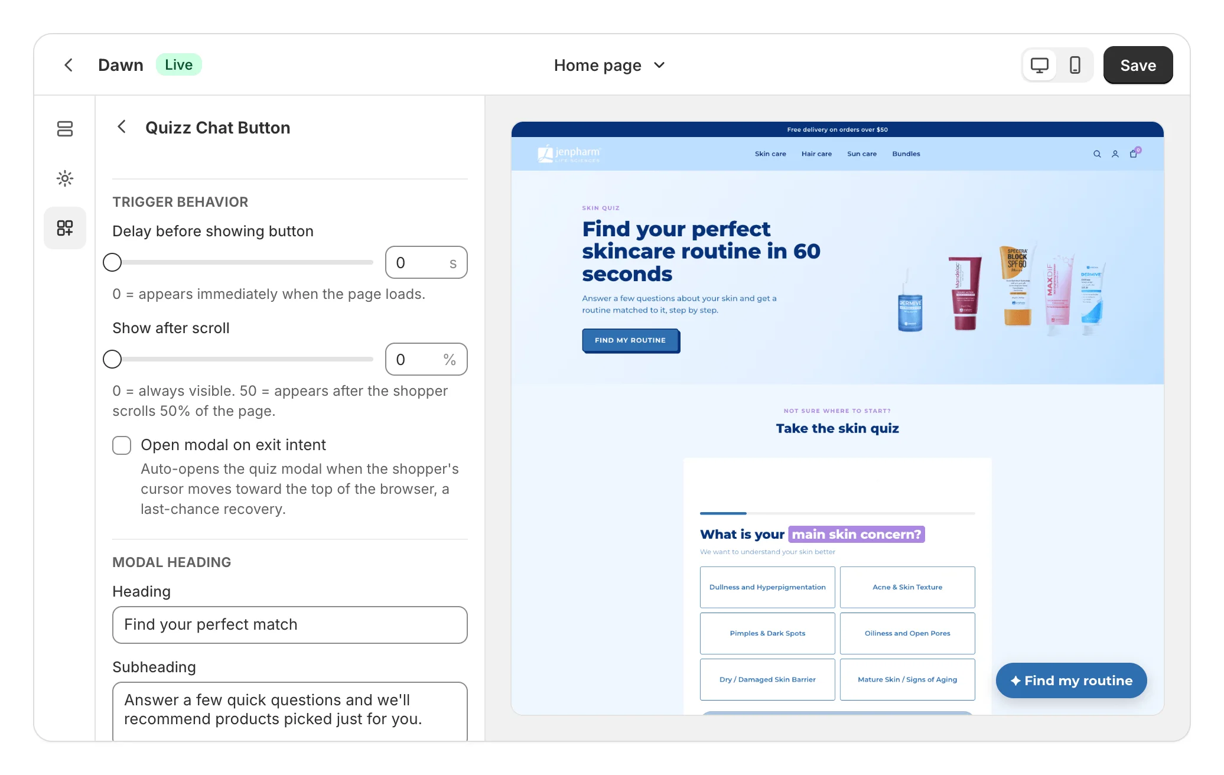The width and height of the screenshot is (1224, 775).
Task: Click FIND MY ROUTINE hero button
Action: pyautogui.click(x=630, y=340)
